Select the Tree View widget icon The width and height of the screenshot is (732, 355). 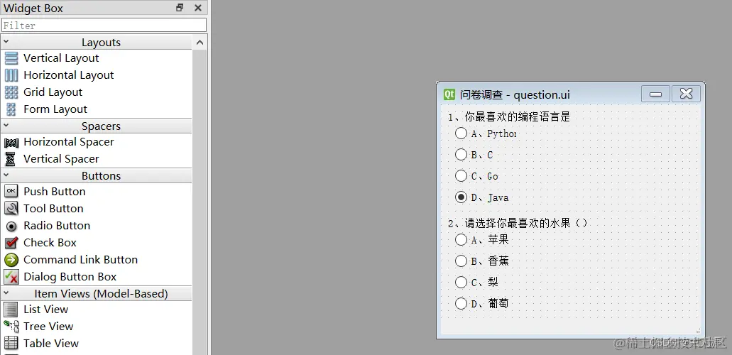[11, 326]
